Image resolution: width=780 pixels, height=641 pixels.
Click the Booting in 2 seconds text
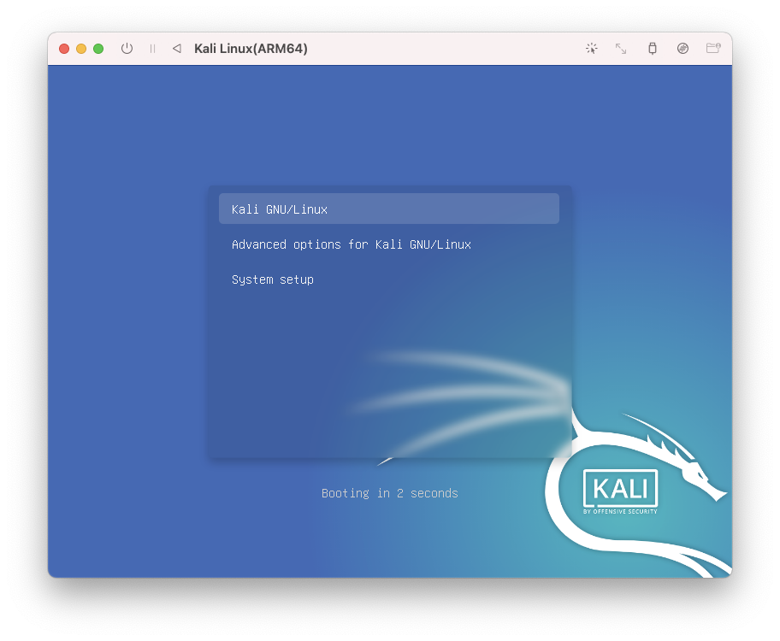389,493
